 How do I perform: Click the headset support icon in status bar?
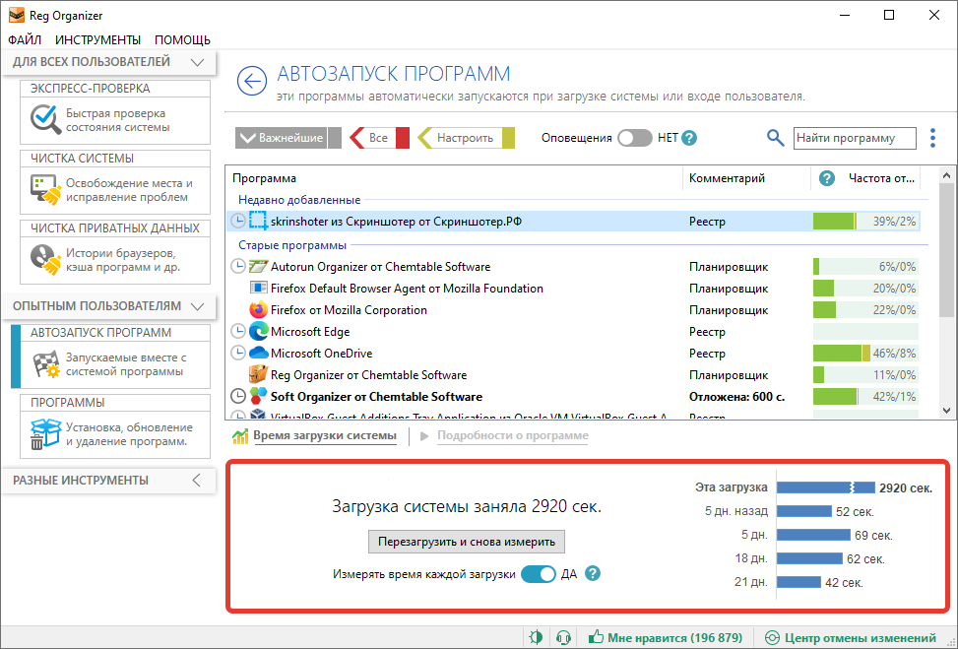point(564,637)
